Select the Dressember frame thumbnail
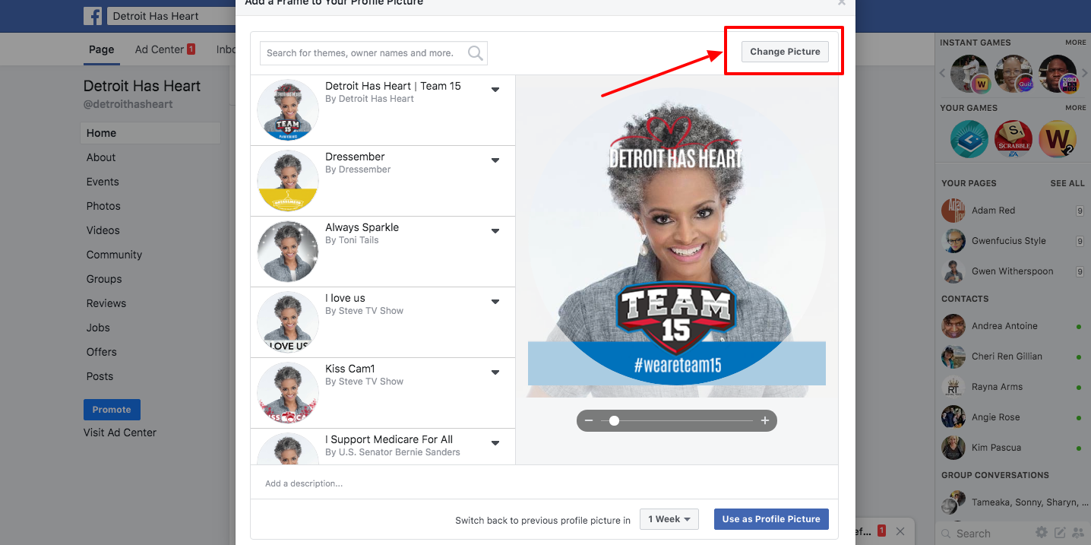 288,181
